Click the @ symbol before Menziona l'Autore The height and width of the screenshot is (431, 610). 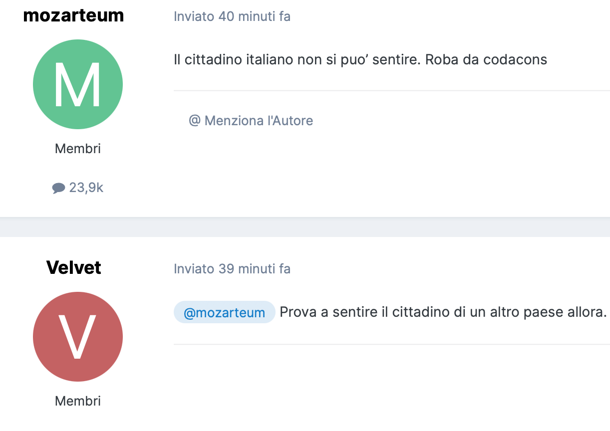pos(195,120)
